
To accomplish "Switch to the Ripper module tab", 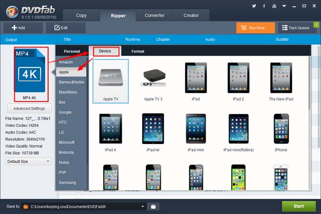I will coord(118,16).
